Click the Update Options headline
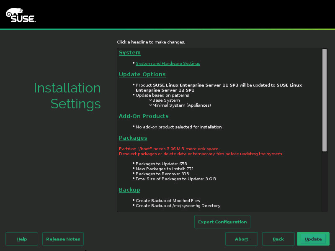Viewport: 335px width, 251px height. (142, 74)
